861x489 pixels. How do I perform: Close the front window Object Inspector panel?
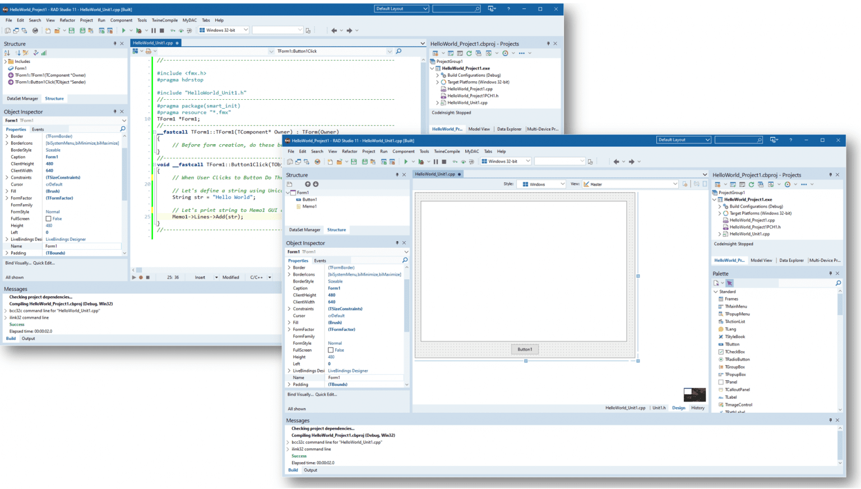404,243
